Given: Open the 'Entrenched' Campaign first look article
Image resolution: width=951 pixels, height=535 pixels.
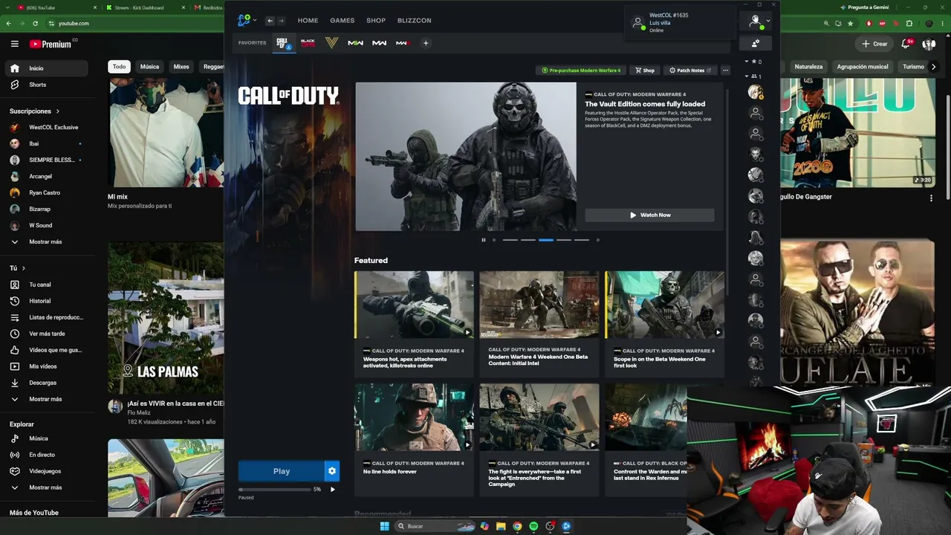Looking at the screenshot, I should (539, 439).
